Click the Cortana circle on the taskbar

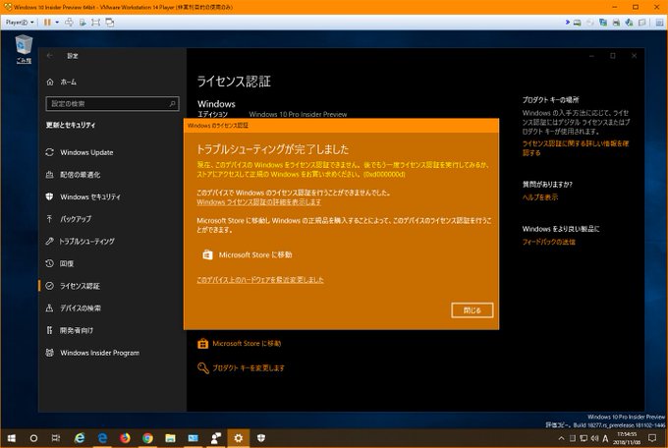click(x=33, y=438)
